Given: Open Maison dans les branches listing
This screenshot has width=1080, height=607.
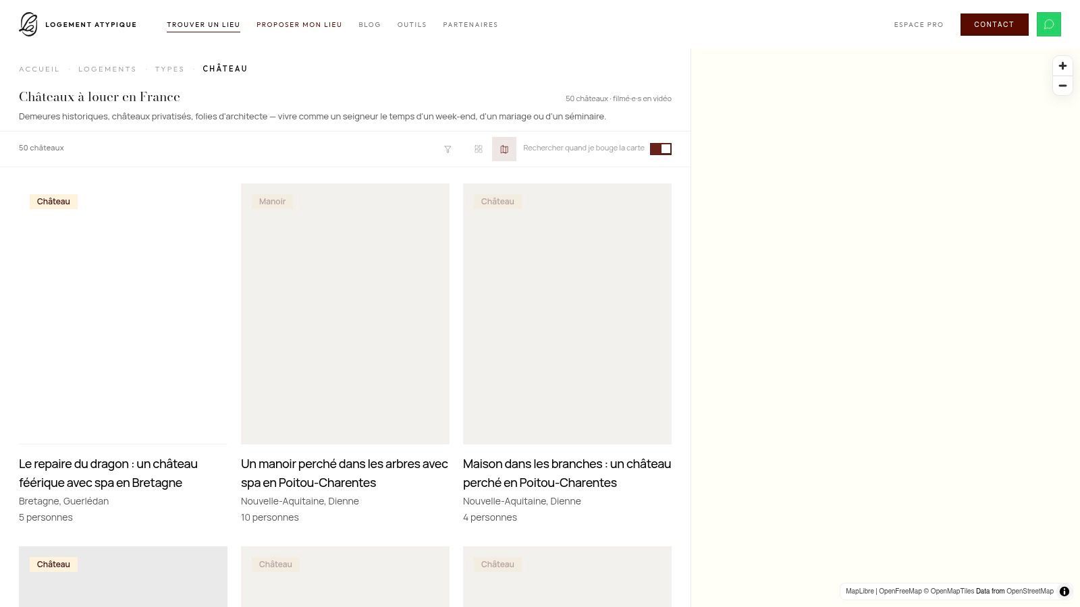Looking at the screenshot, I should tap(567, 473).
